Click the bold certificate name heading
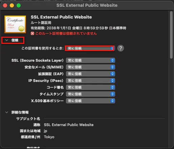 (x=61, y=17)
